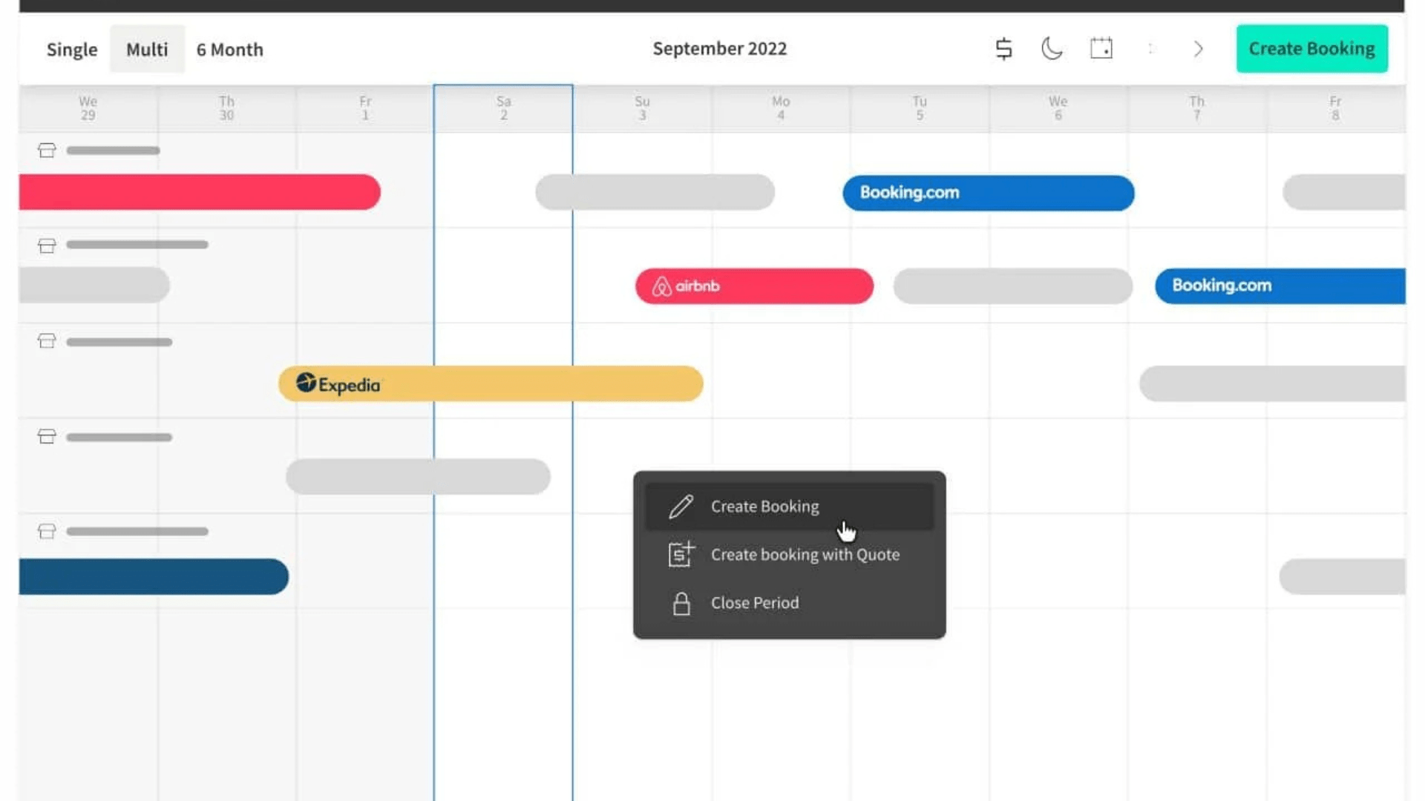The image size is (1425, 801).
Task: Click the September 2022 month label
Action: coord(719,49)
